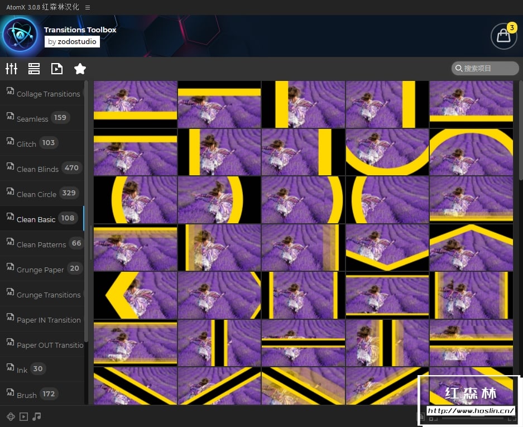This screenshot has width=523, height=427.
Task: Select Paper OUT Transition category
Action: pyautogui.click(x=42, y=344)
